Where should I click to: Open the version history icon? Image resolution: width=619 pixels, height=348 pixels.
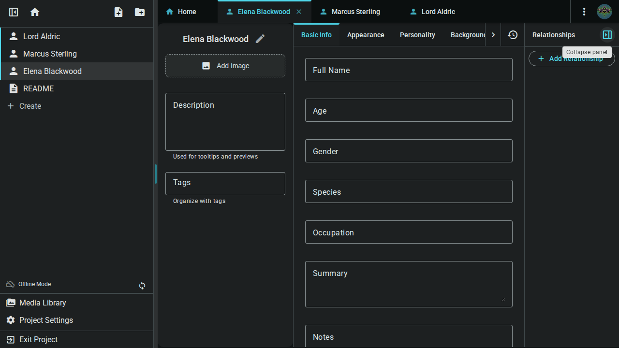coord(512,34)
